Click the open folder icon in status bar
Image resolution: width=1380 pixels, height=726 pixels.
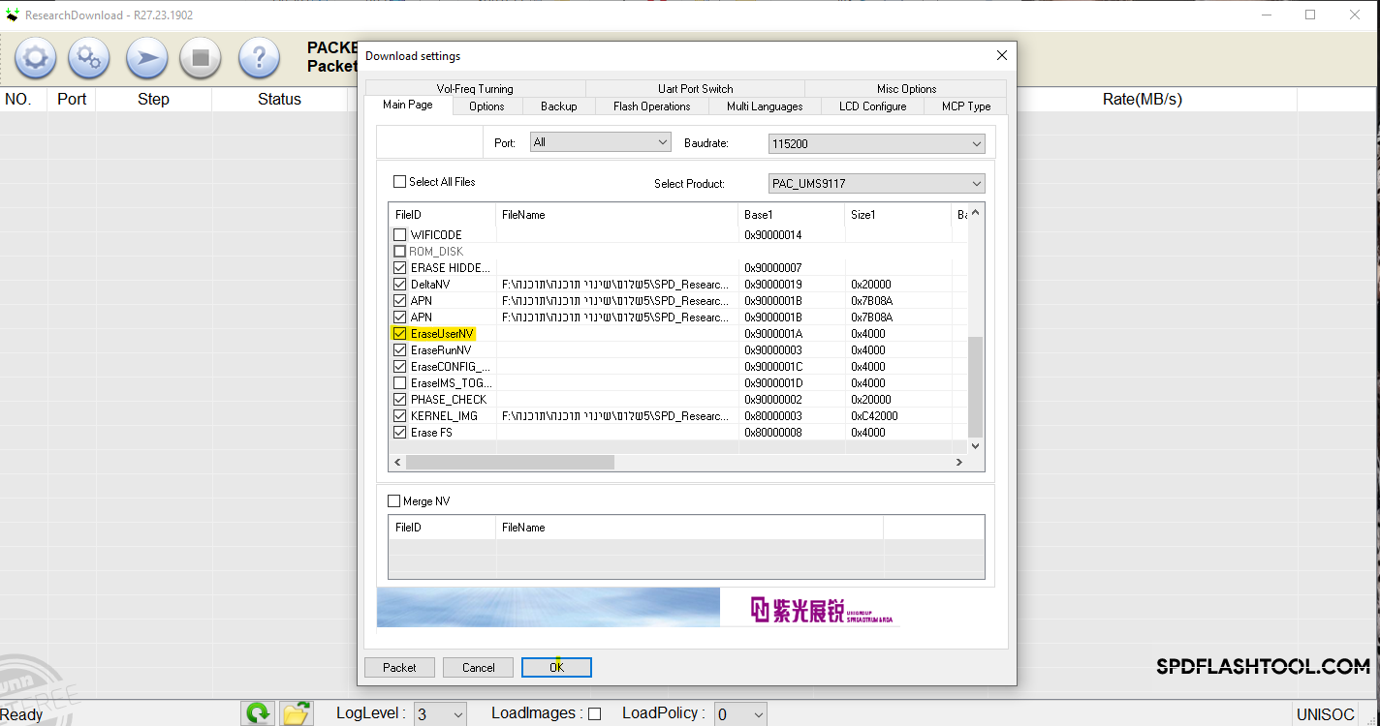(297, 714)
